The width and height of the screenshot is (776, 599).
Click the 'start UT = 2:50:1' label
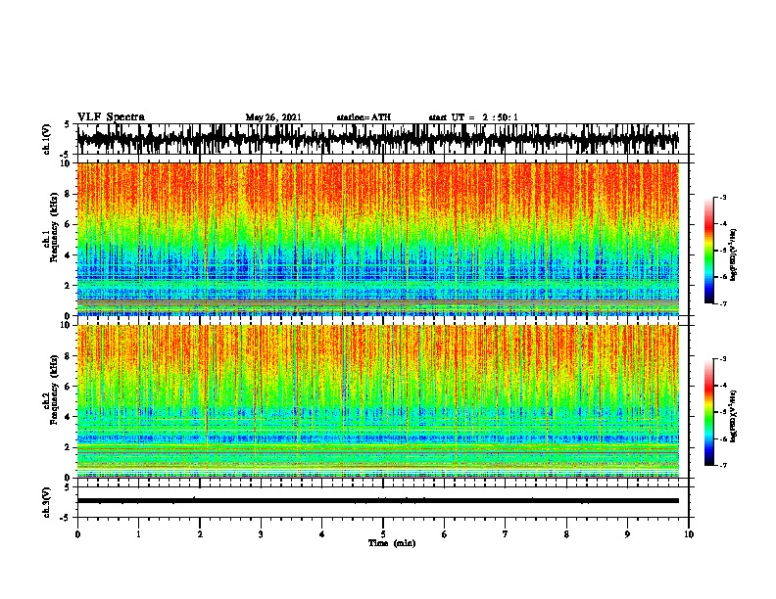tap(473, 117)
